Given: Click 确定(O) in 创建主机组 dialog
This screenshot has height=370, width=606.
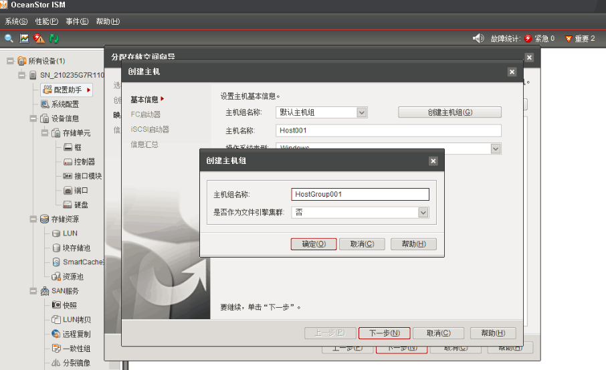Looking at the screenshot, I should pyautogui.click(x=314, y=244).
